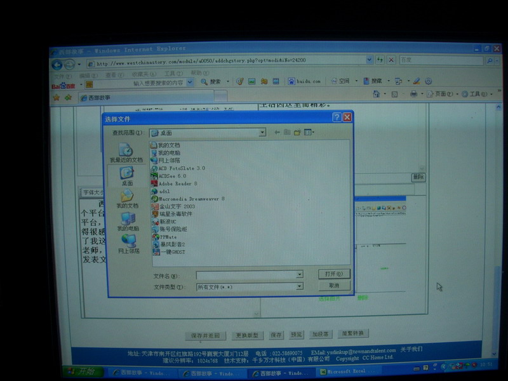Open the 工具 dropdown in the IE command bar
The height and width of the screenshot is (381, 508).
click(x=491, y=94)
